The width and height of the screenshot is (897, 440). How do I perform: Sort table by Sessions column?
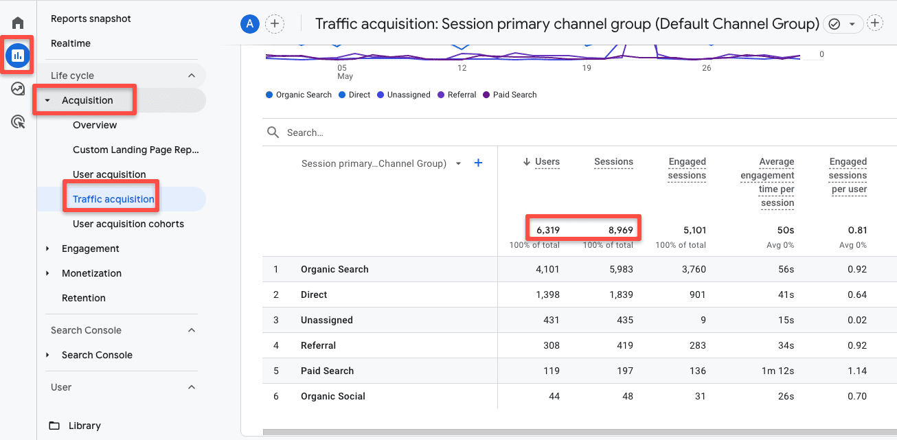(613, 162)
